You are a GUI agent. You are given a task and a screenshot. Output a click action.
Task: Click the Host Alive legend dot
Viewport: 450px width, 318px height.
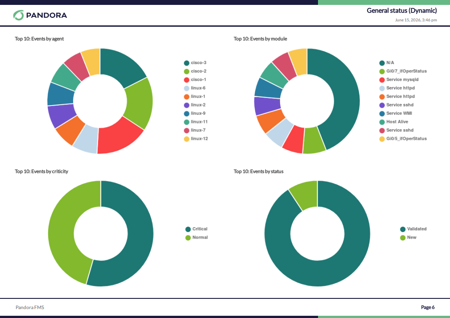pyautogui.click(x=382, y=122)
